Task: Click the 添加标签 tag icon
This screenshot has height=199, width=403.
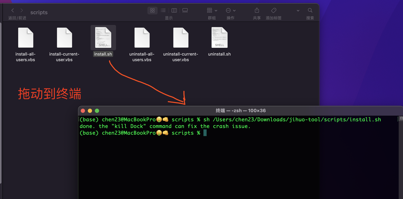Action: coord(274,10)
